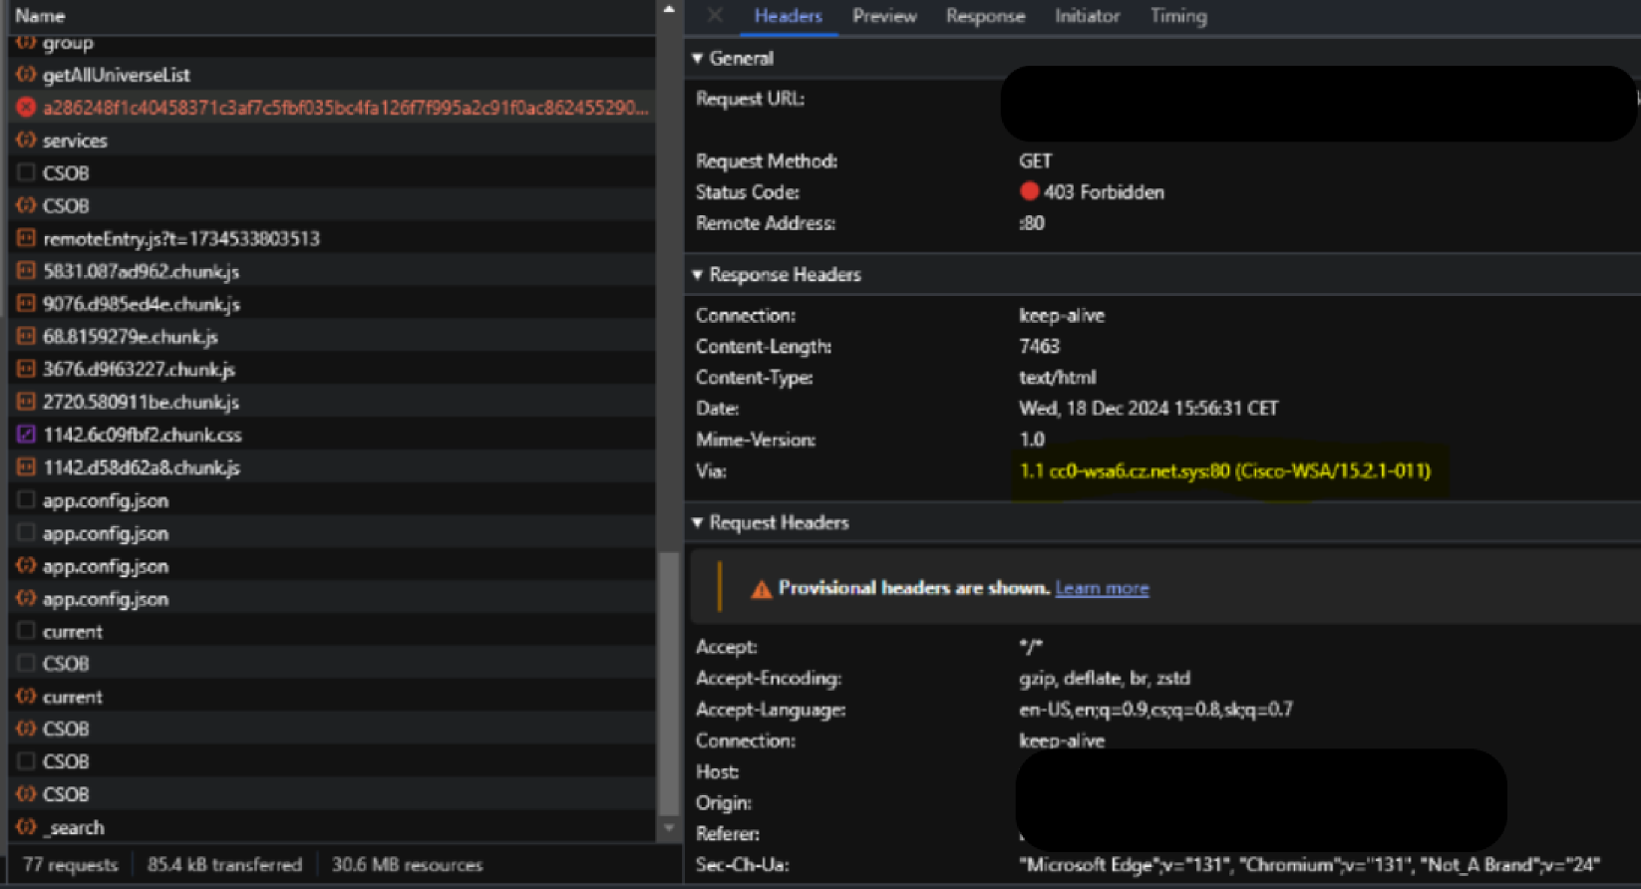Click the JSON icon beside _search request
This screenshot has height=889, width=1641.
click(x=26, y=827)
